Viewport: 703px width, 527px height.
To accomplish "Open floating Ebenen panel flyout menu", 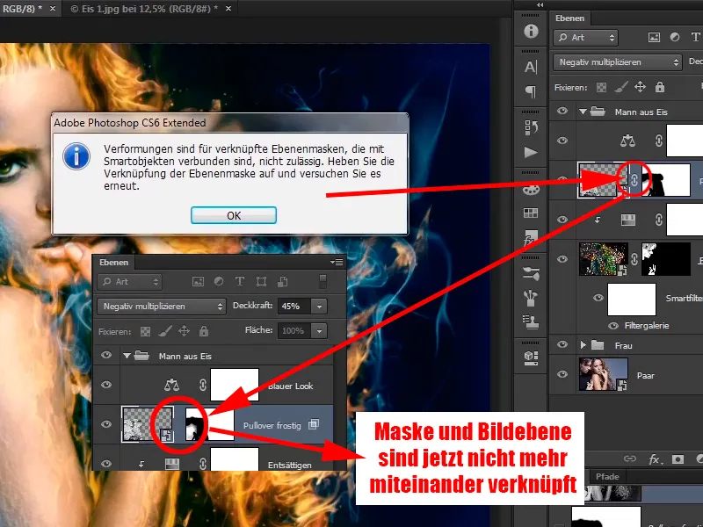I will (337, 262).
